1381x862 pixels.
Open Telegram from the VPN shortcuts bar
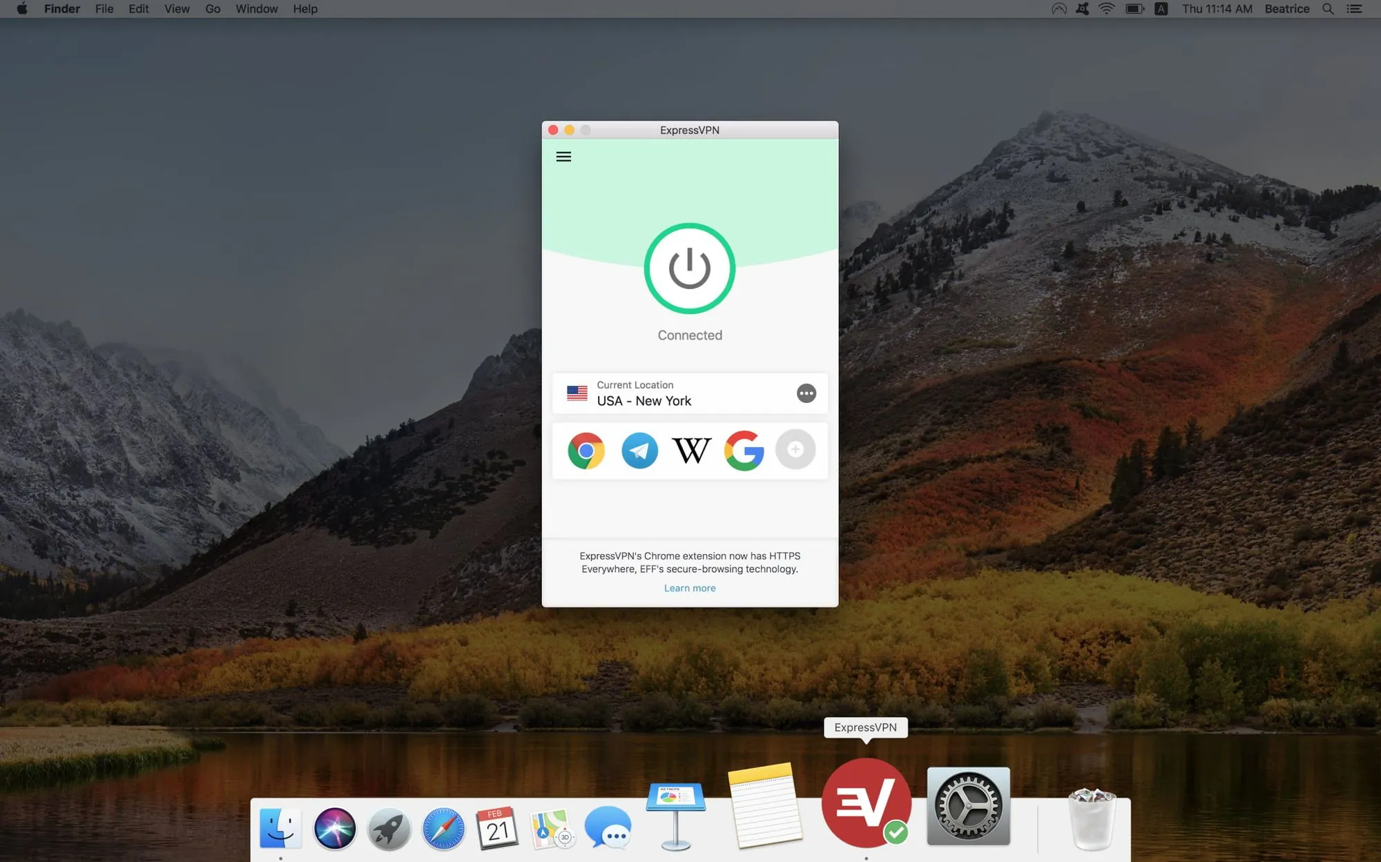639,450
